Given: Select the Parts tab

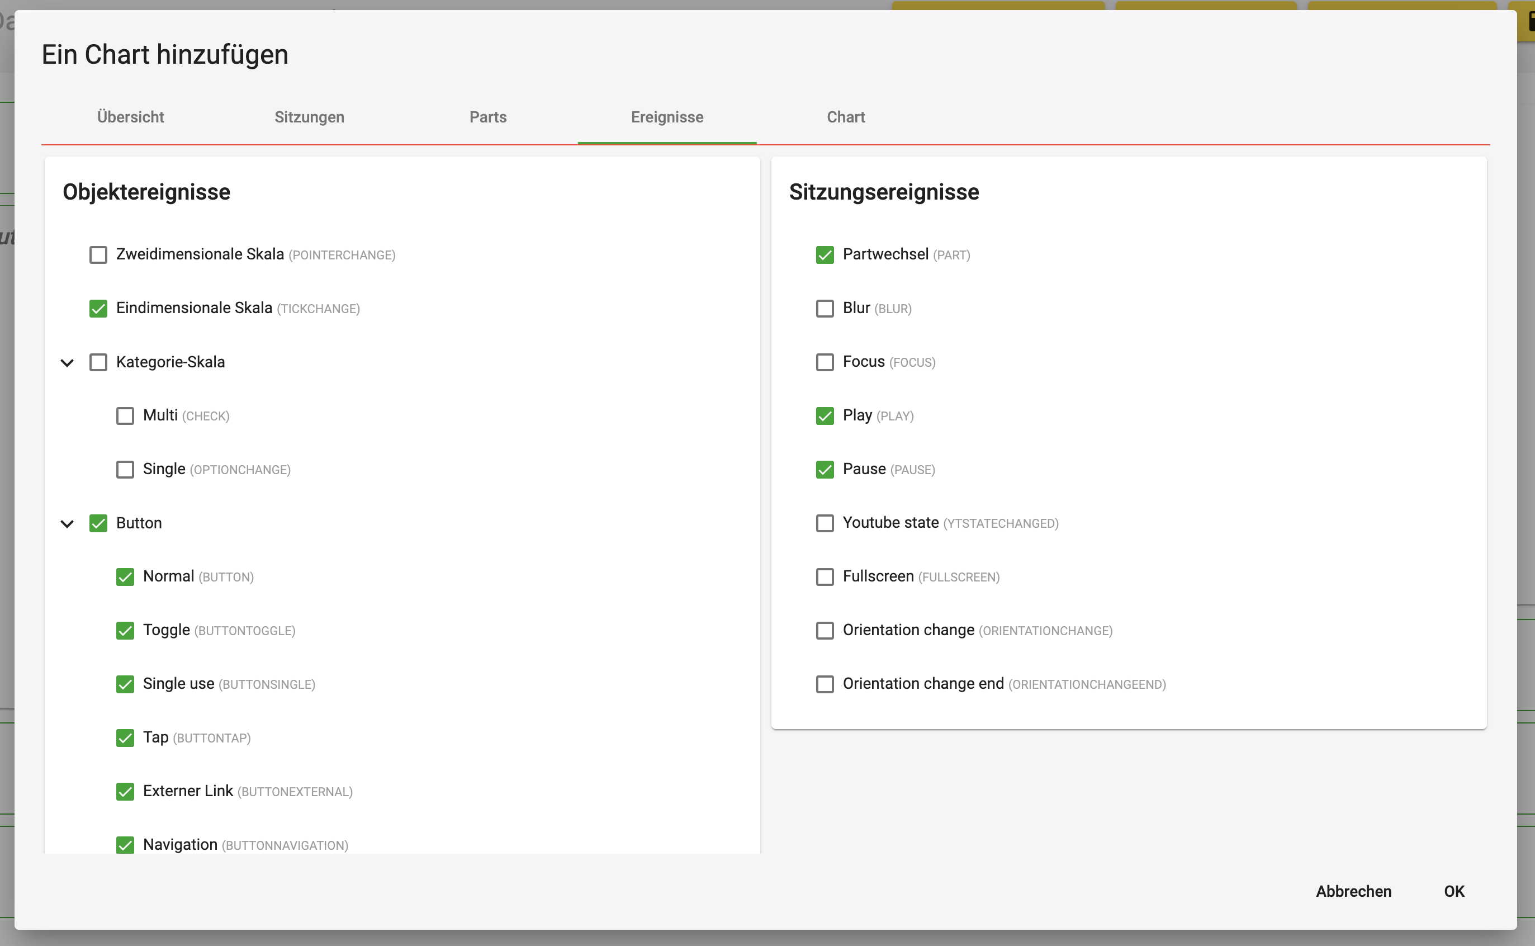Looking at the screenshot, I should [488, 117].
